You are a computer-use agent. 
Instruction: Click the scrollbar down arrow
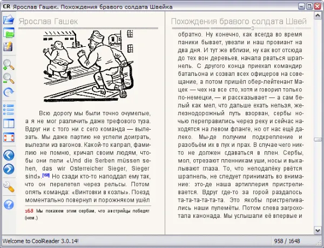(318, 230)
